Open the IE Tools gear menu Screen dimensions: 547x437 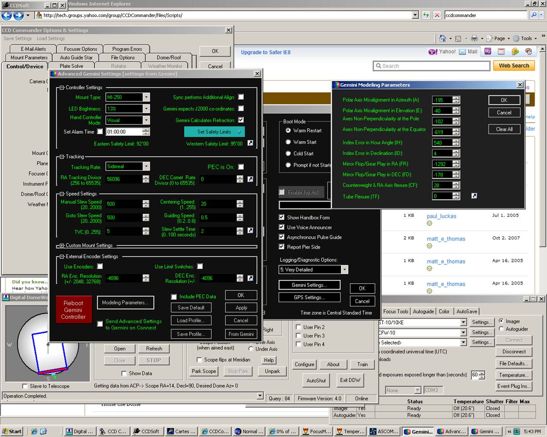point(524,38)
